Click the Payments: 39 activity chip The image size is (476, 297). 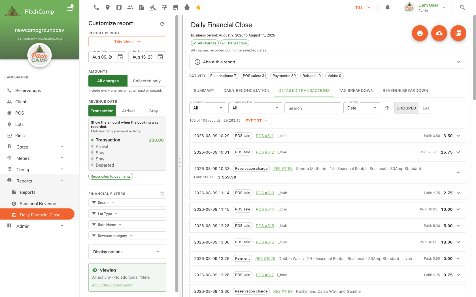point(284,76)
